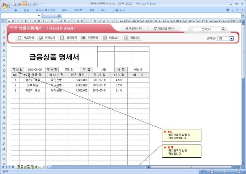246x174 pixels.
Task: Click into the formula bar
Action: click(151, 16)
